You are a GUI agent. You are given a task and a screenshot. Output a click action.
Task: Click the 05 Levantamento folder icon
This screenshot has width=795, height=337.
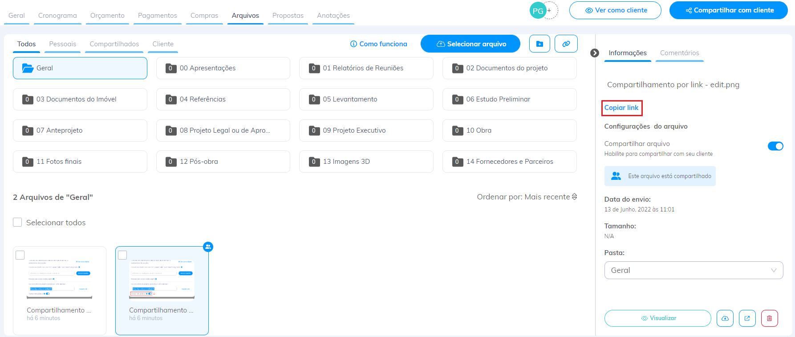coord(314,99)
